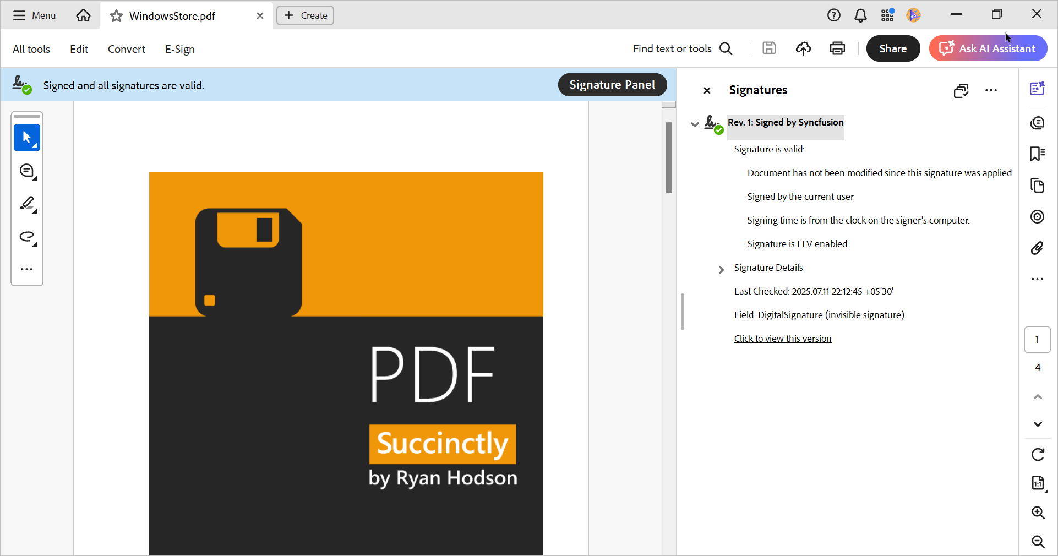The height and width of the screenshot is (556, 1058).
Task: Zoom in on the document
Action: tap(1038, 513)
